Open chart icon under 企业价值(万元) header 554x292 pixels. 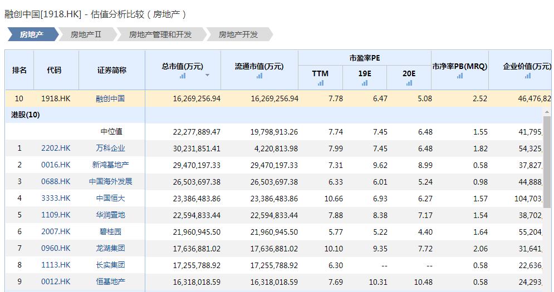[527, 76]
